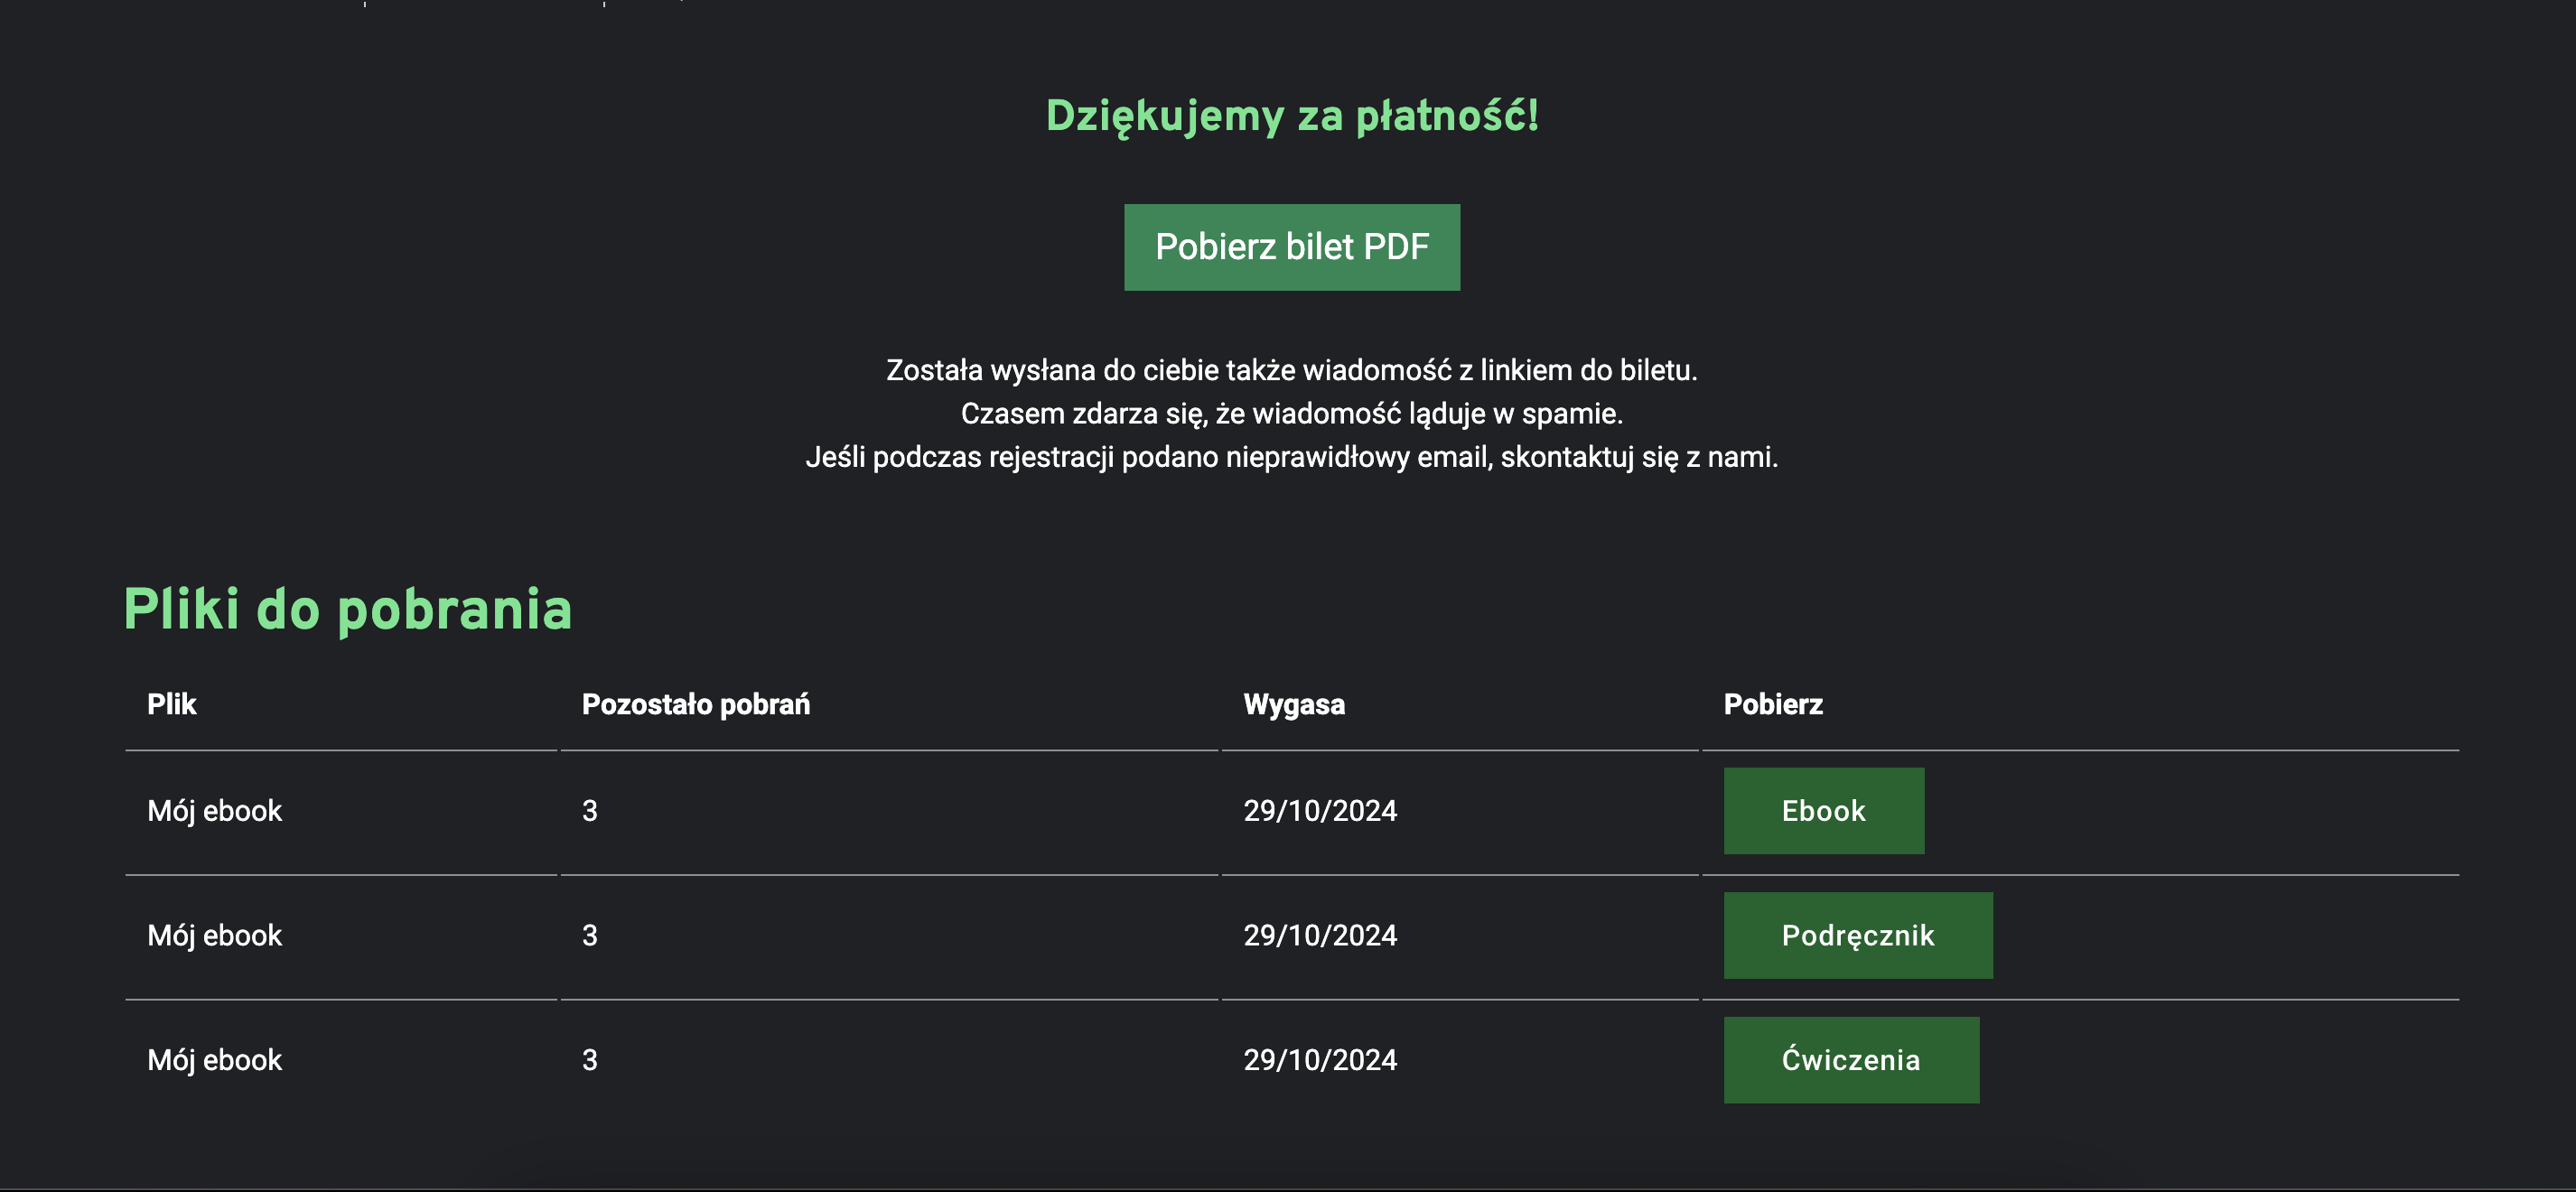The height and width of the screenshot is (1192, 2576).
Task: Click the sentence mentioning spam
Action: point(1292,413)
